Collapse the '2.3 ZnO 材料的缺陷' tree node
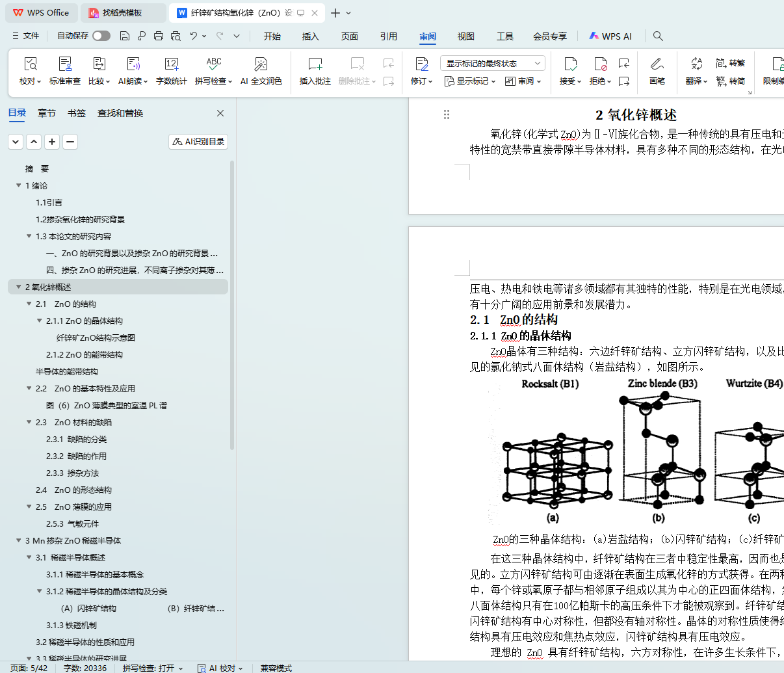784x673 pixels. [x=29, y=423]
